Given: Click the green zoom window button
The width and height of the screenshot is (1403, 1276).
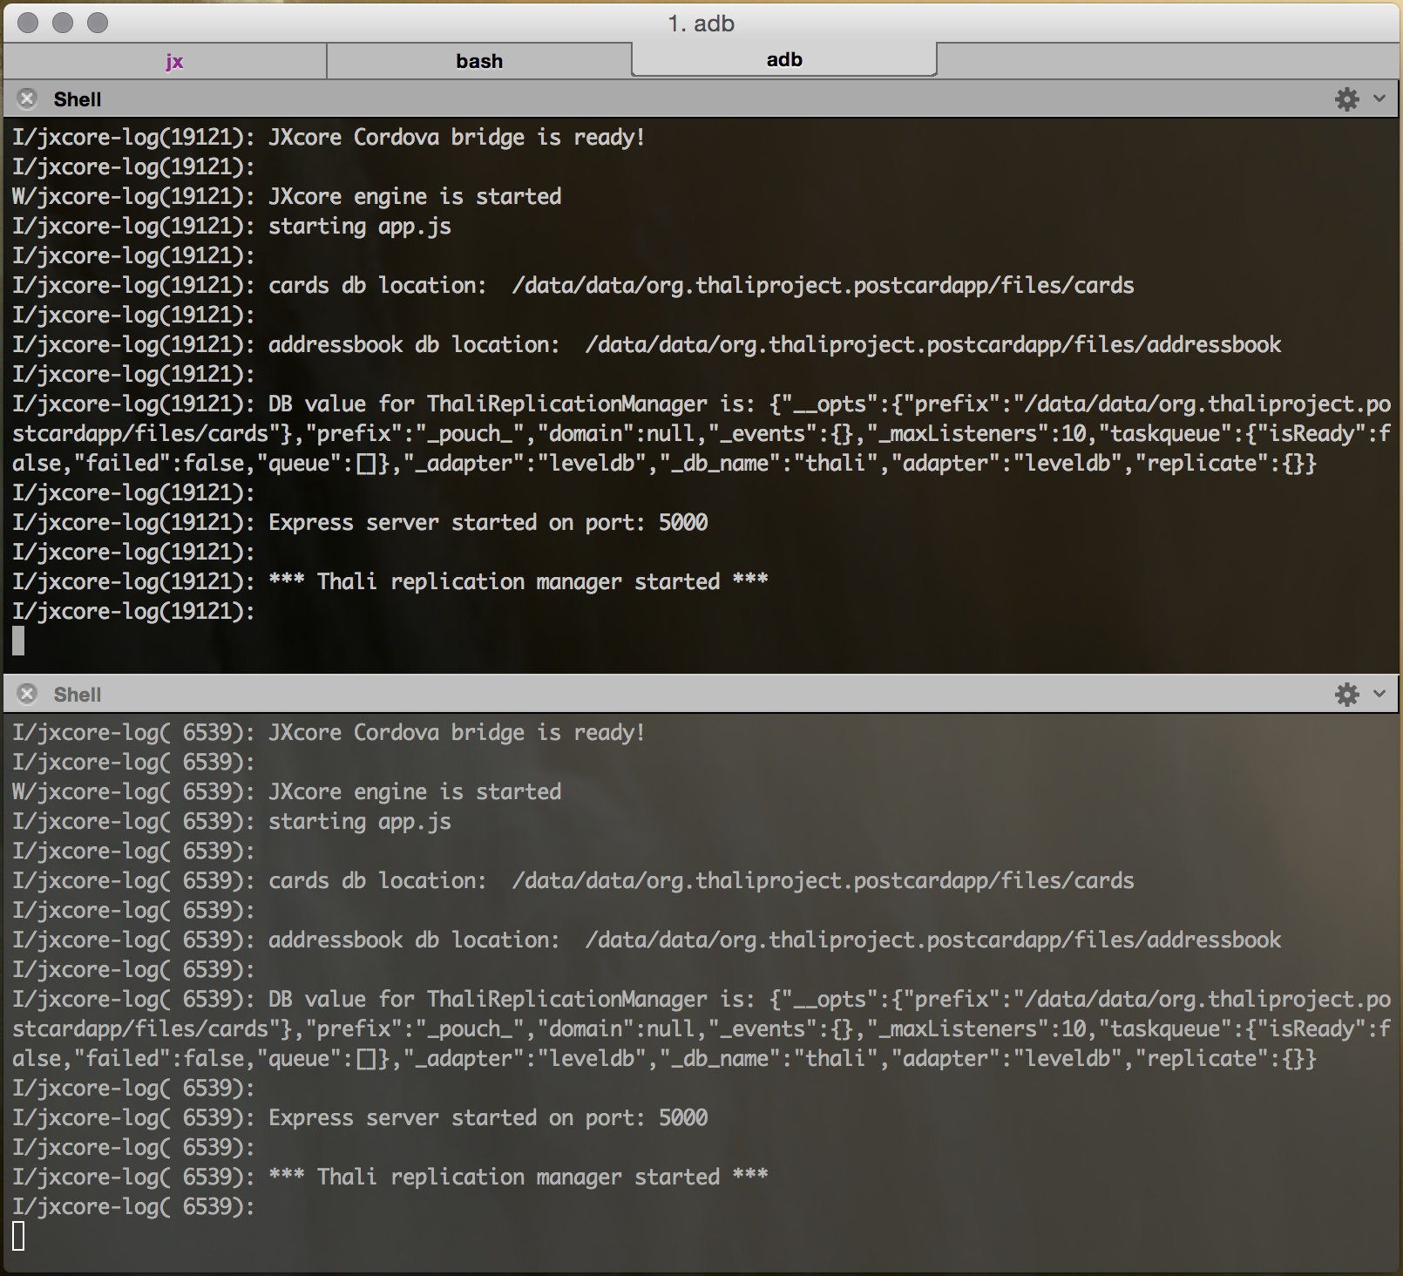Looking at the screenshot, I should tap(98, 23).
